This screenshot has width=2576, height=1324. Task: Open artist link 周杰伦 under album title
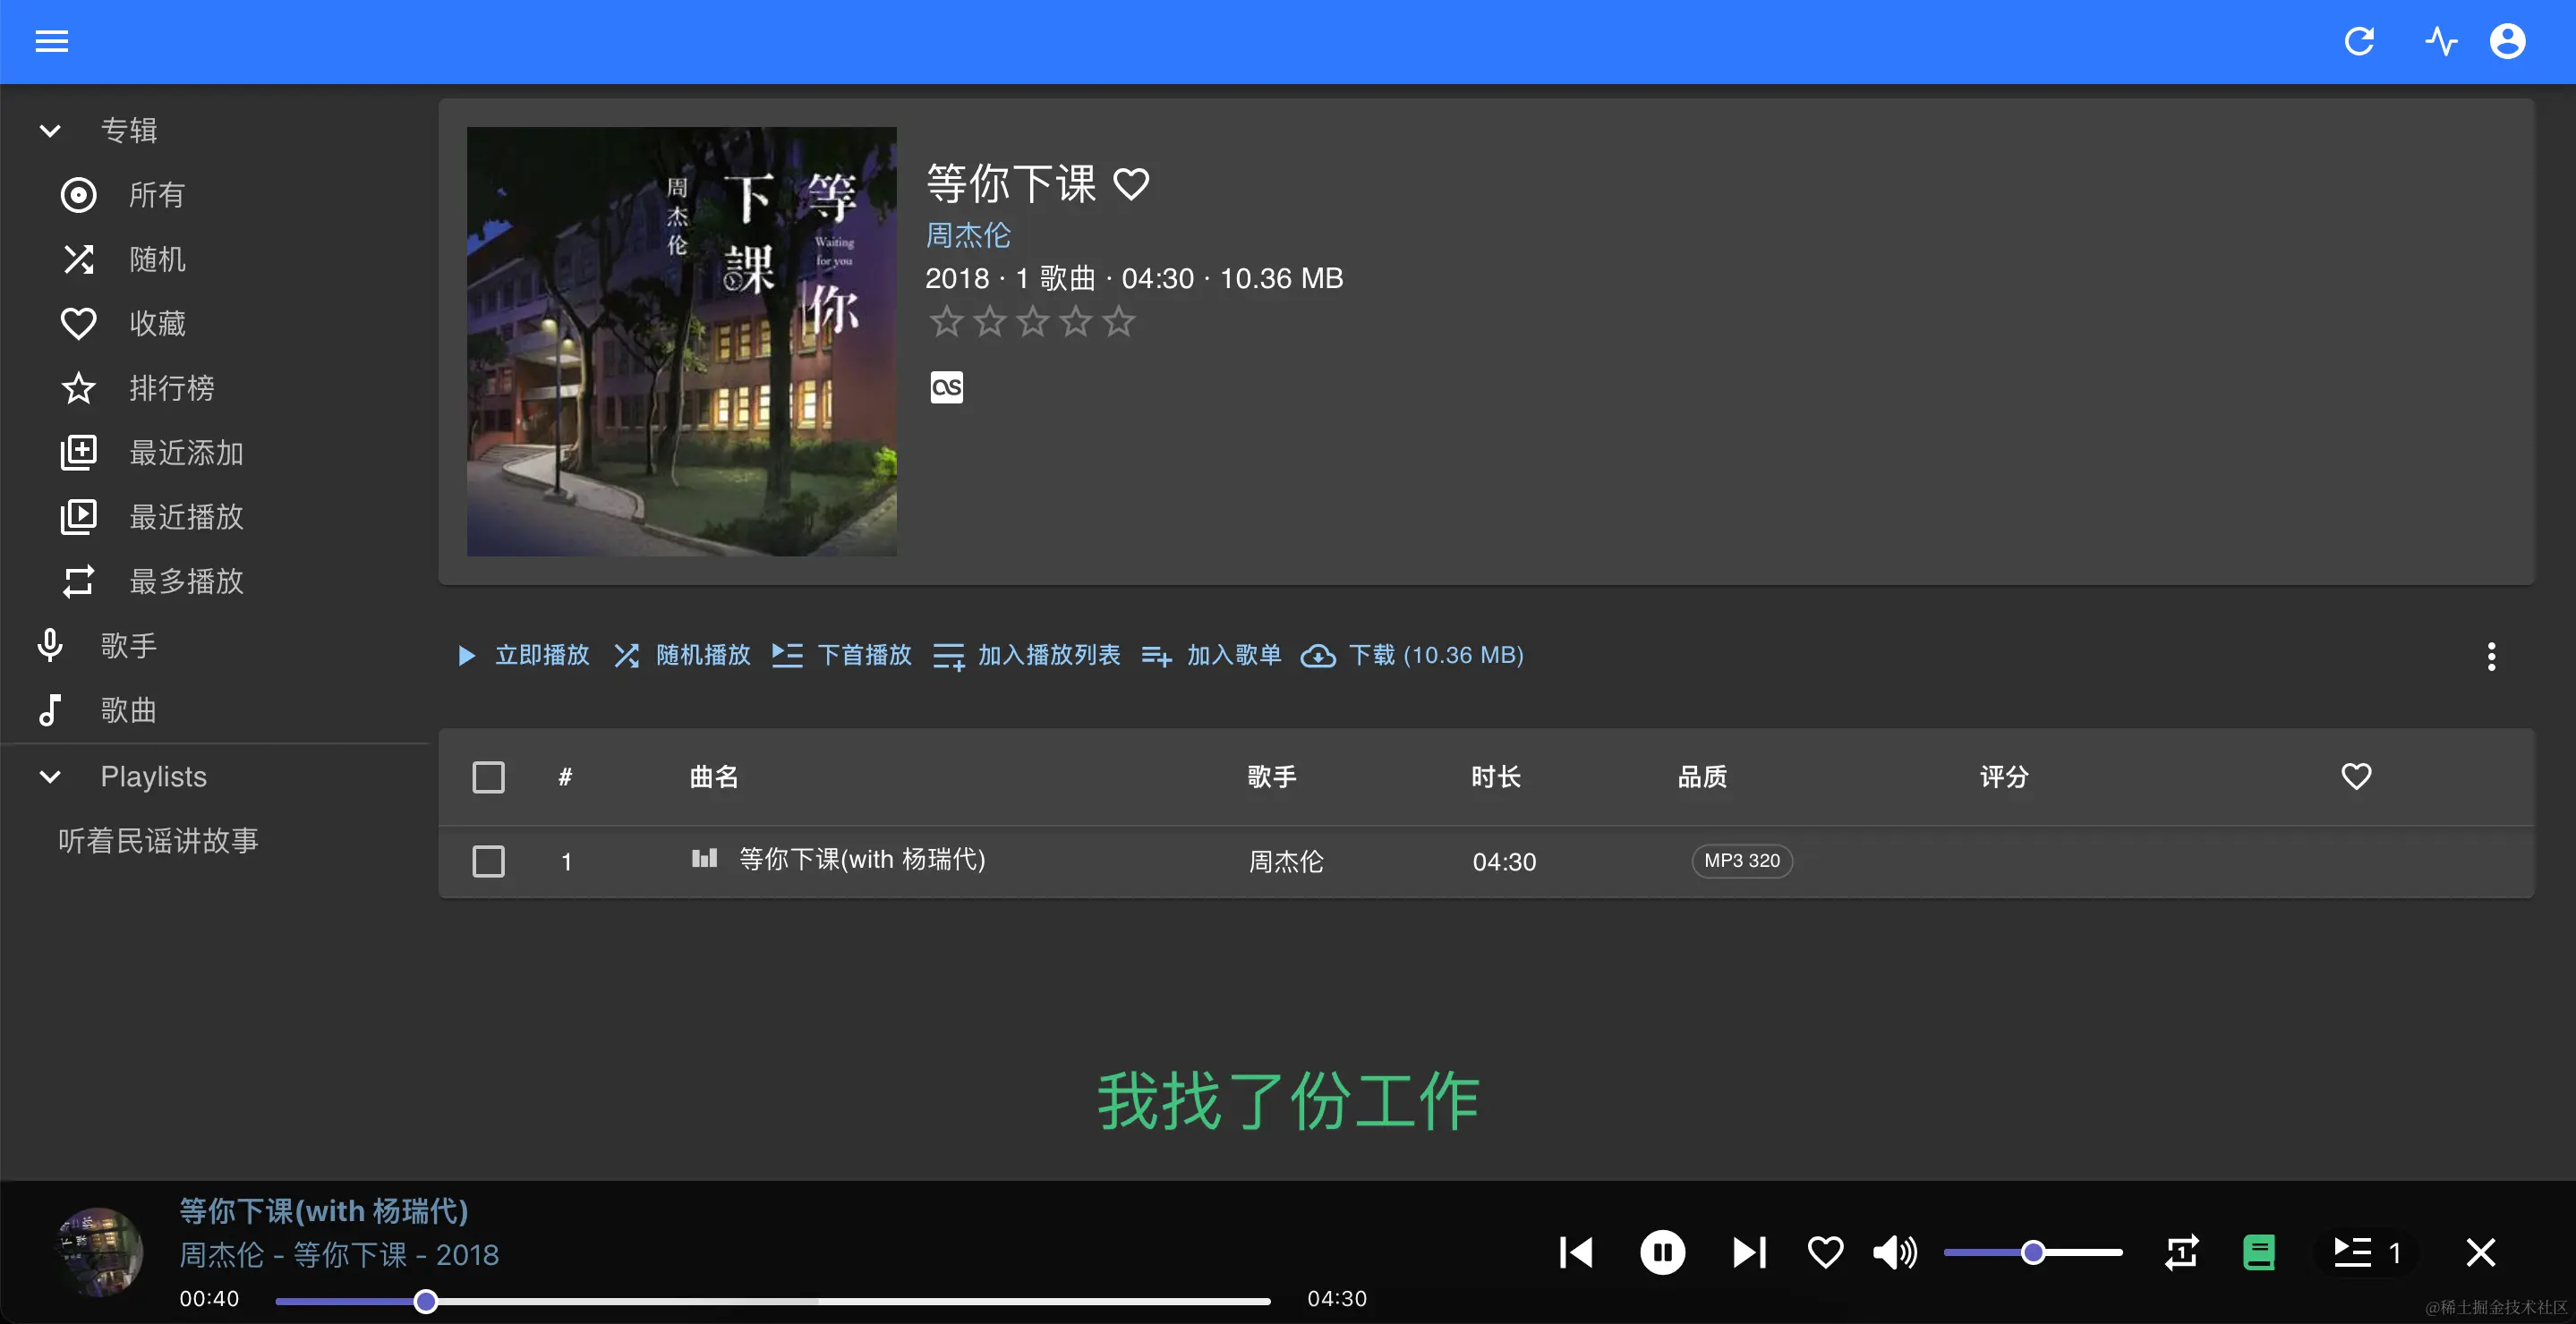coord(968,234)
